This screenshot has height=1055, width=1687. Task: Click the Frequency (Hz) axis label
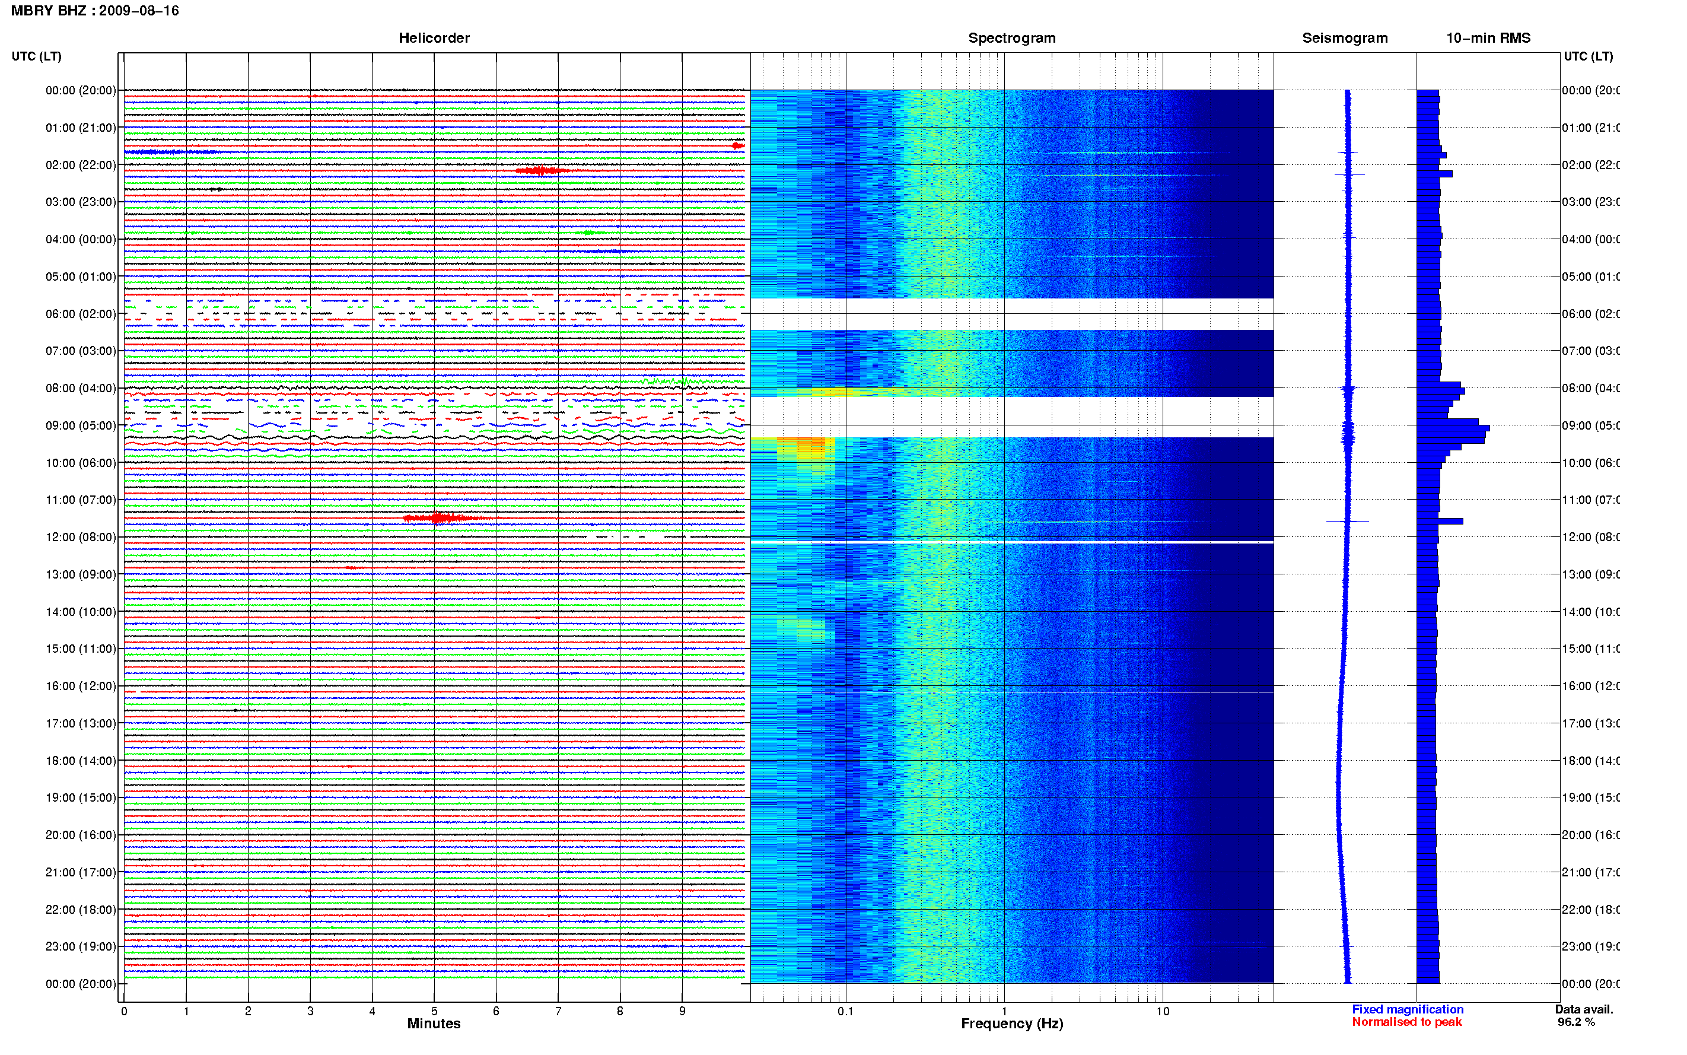pos(1012,1024)
